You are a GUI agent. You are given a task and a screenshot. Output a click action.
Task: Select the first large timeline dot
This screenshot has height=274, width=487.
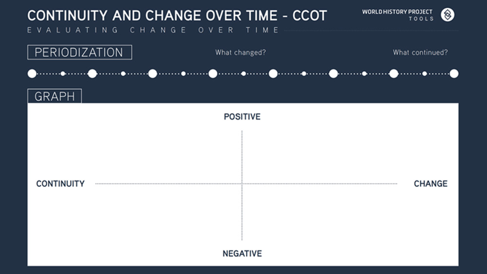32,73
